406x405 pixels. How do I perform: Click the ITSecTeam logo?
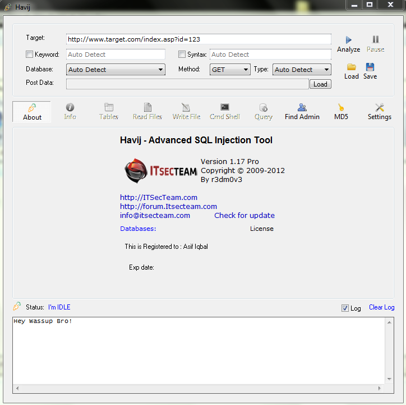click(x=160, y=171)
